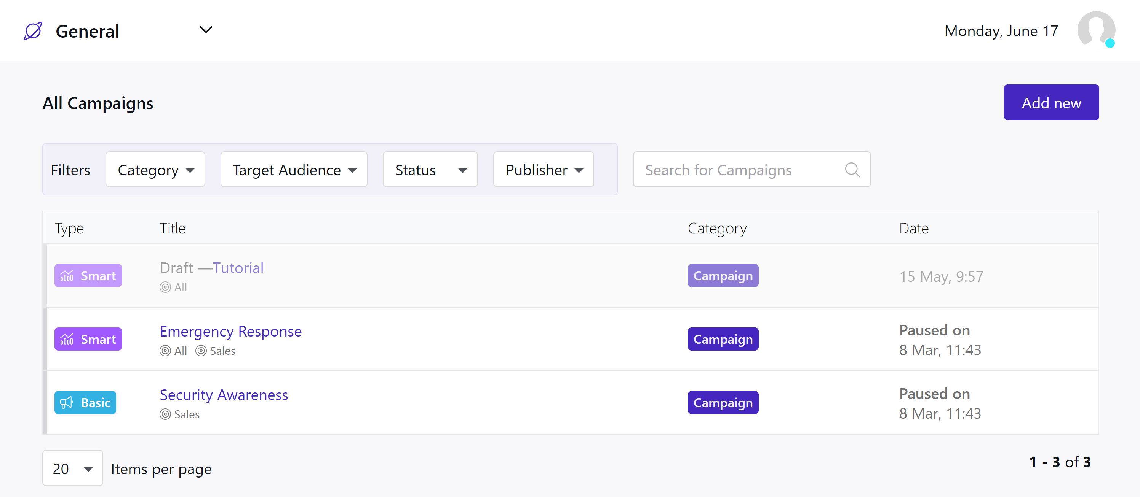Click the Filters label

coord(70,170)
